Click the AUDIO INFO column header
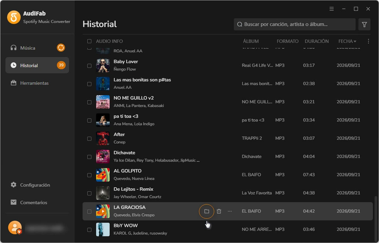Screen dimensions: 379x243 click(109, 41)
